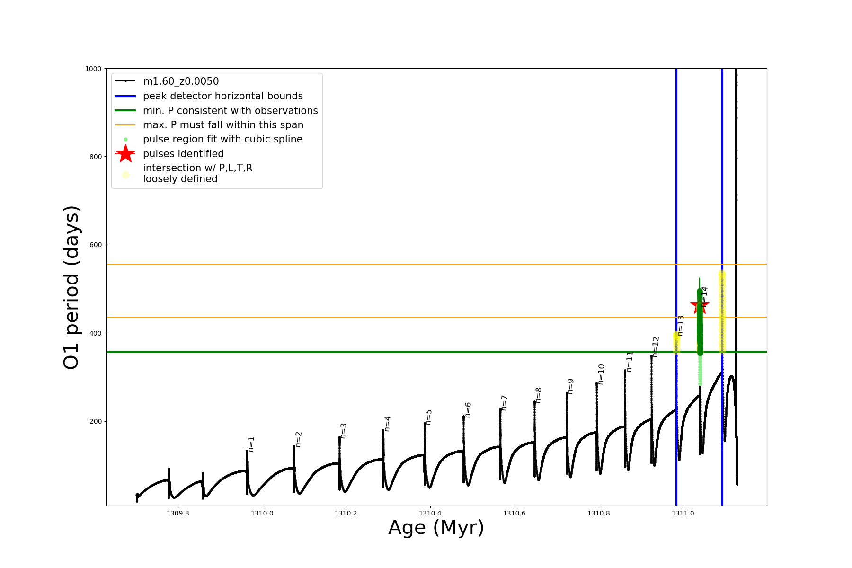Click the 'O1 period (days)' y-axis title
The height and width of the screenshot is (568, 852).
pos(71,287)
